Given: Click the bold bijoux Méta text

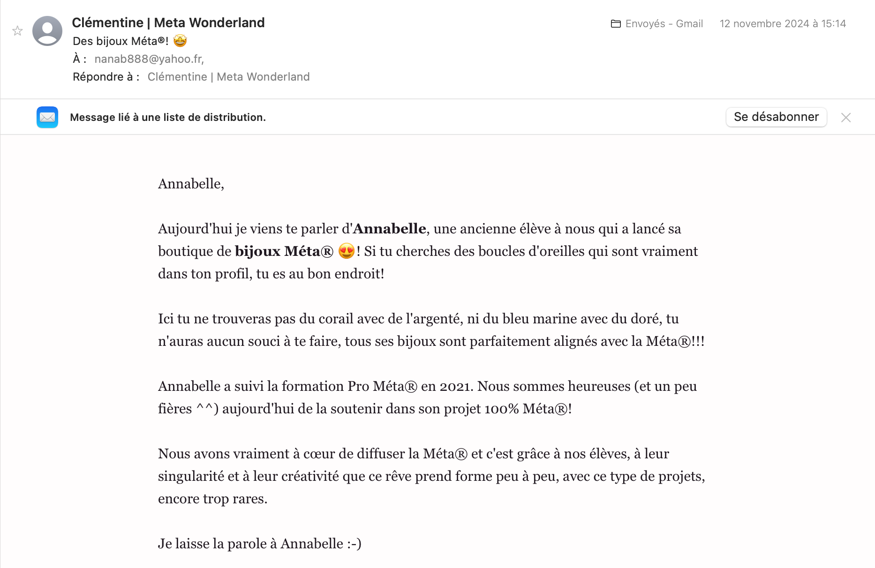Looking at the screenshot, I should (284, 251).
